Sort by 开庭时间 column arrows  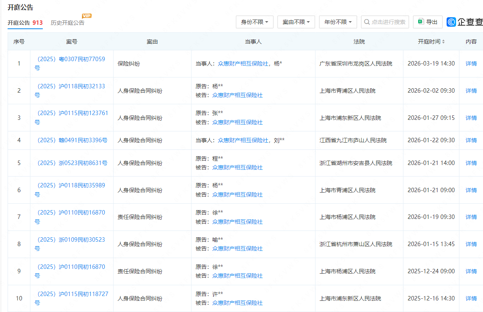pyautogui.click(x=443, y=42)
